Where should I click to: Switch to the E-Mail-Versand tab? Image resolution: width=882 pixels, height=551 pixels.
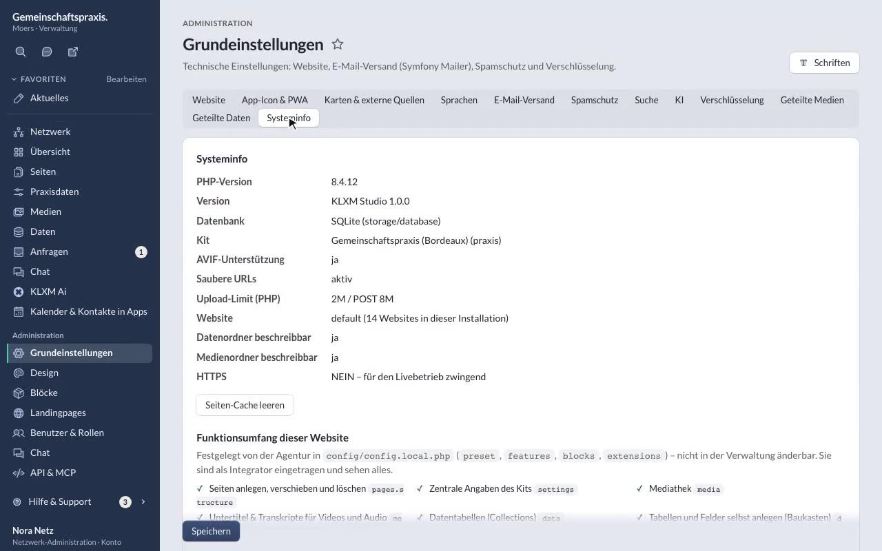[524, 100]
